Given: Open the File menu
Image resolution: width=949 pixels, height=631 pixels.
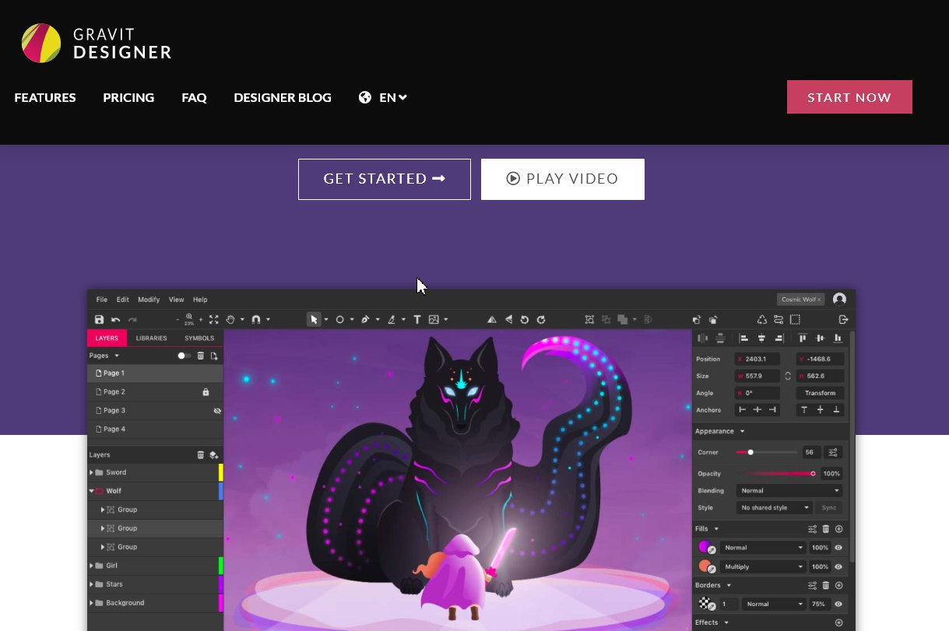Looking at the screenshot, I should (102, 300).
